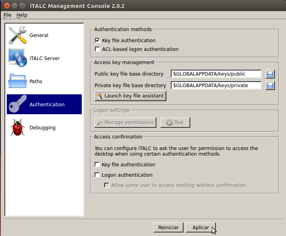Click the Aplicar button
The height and width of the screenshot is (236, 286).
[201, 228]
